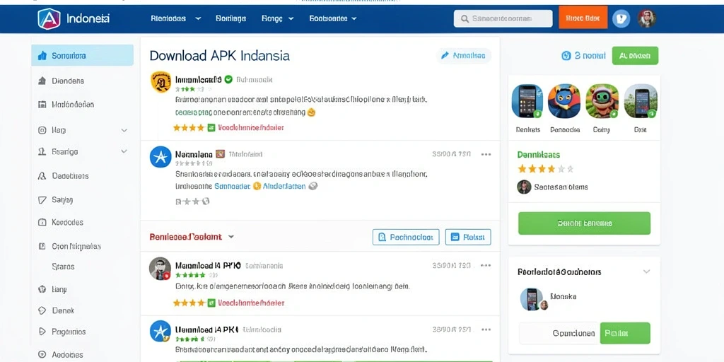
Task: Click the Indonesi site logo icon
Action: 49,19
